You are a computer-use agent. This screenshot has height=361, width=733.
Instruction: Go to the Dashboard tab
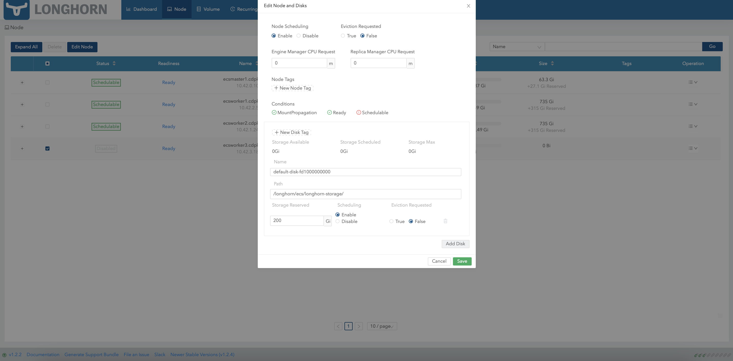(141, 9)
